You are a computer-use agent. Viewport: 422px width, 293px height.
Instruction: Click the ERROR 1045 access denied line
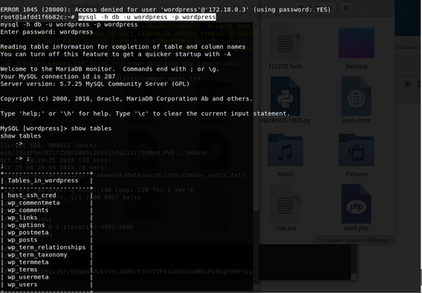pos(165,10)
